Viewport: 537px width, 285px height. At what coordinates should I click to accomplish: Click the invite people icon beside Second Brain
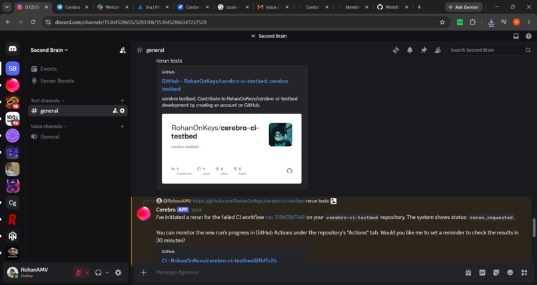point(123,51)
